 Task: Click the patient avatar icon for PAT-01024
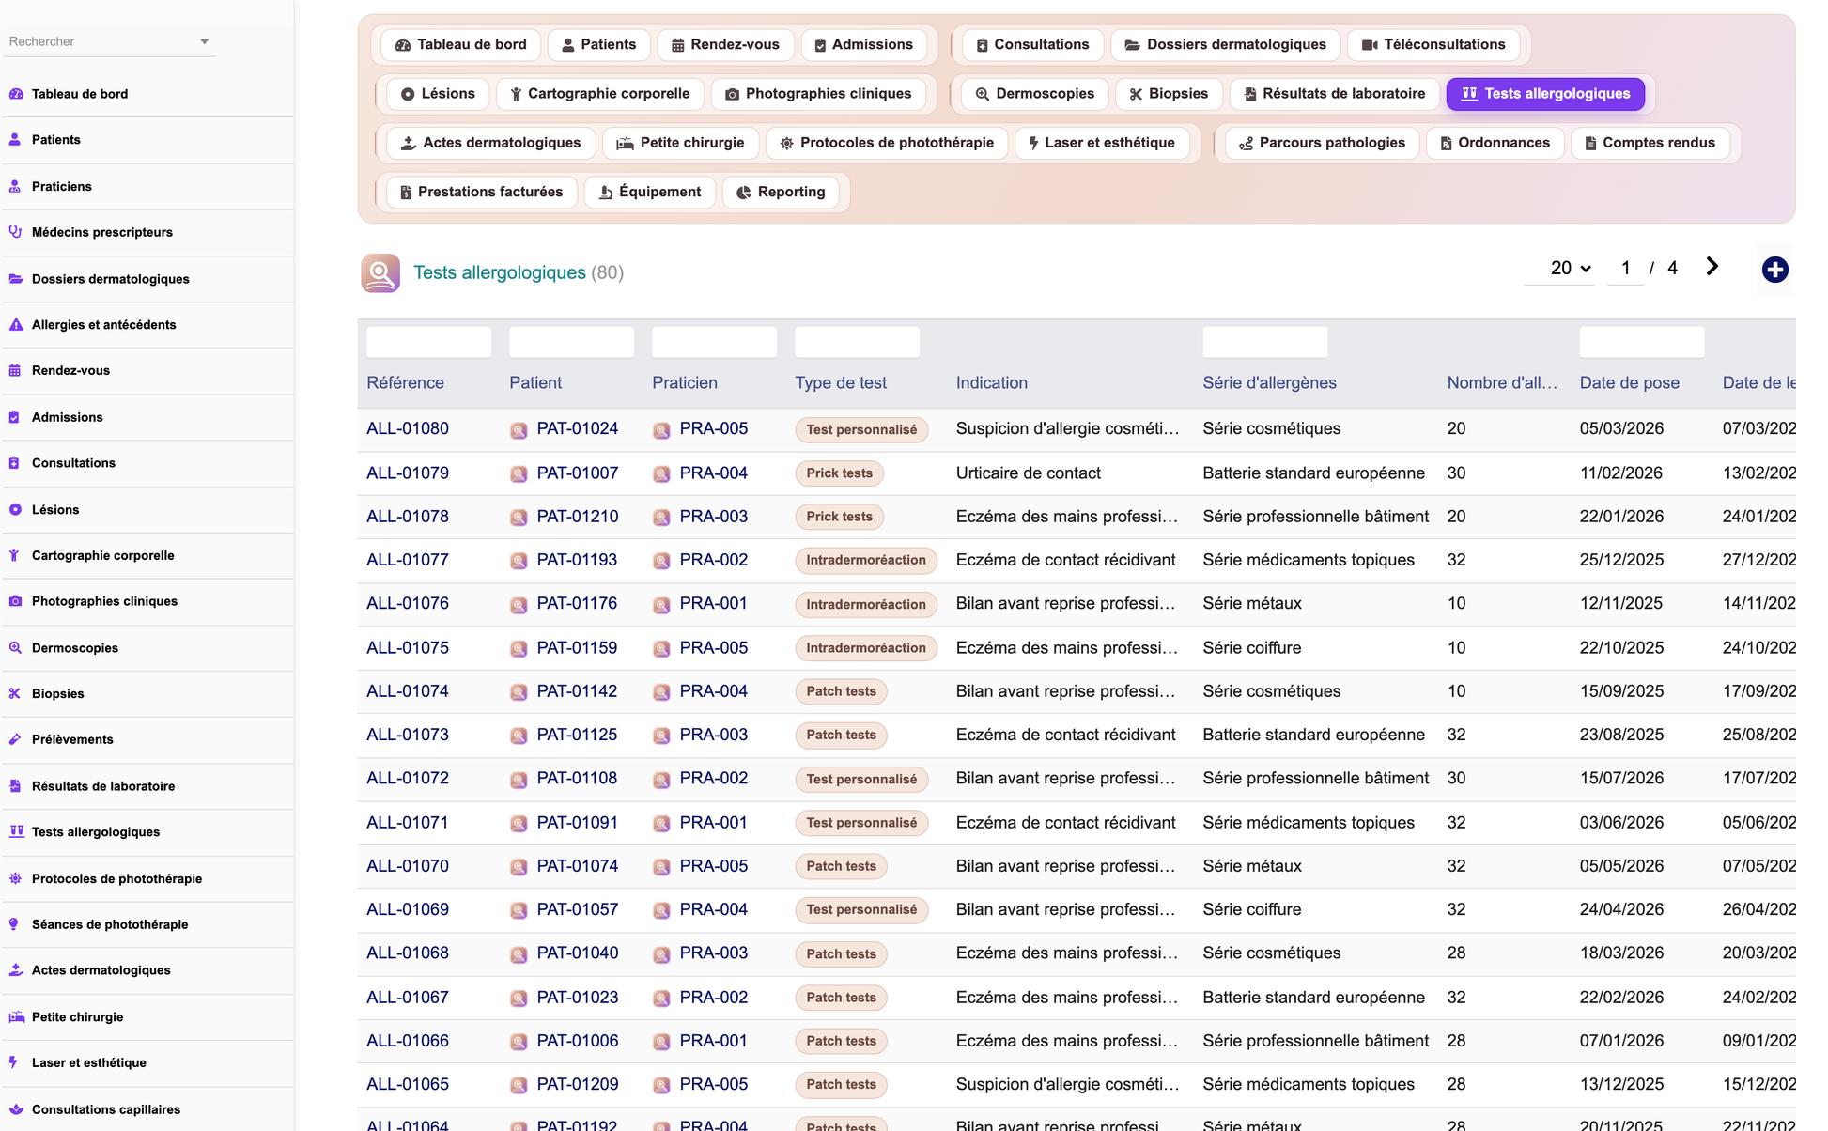click(519, 430)
